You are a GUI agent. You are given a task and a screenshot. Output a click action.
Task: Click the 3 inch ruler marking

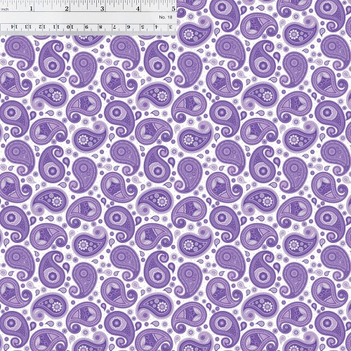tap(102, 9)
